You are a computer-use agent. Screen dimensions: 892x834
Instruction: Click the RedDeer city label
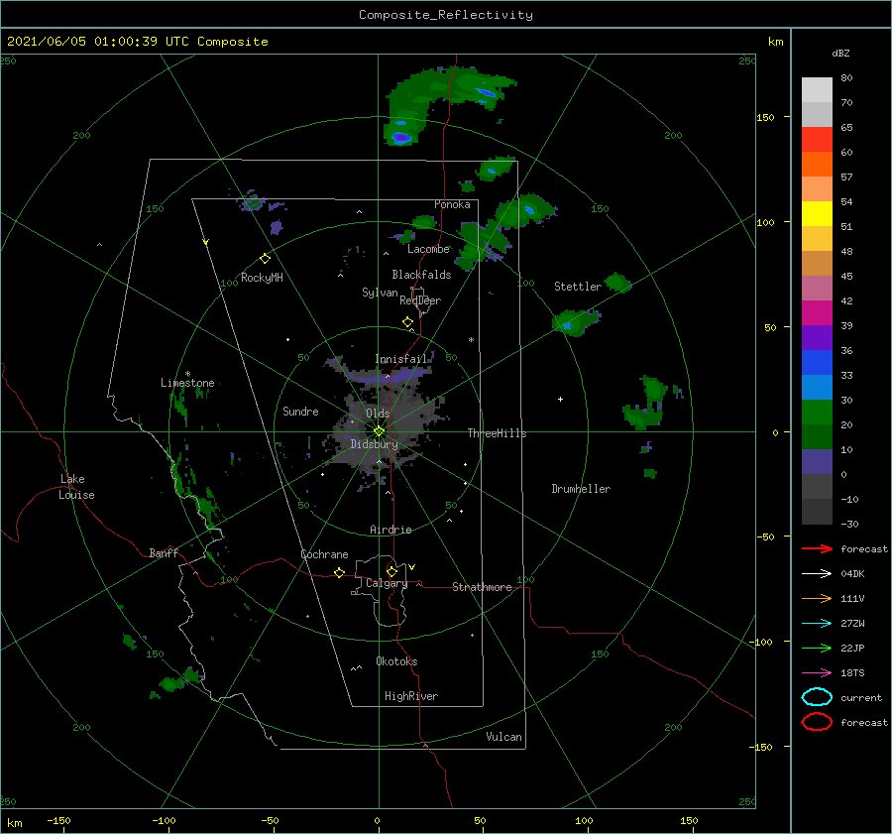[x=420, y=300]
